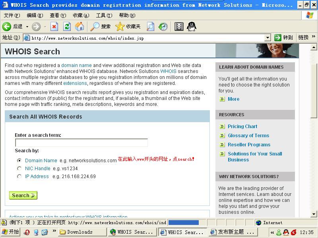Image resolution: width=318 pixels, height=238 pixels.
Task: Open the Glossary of Terms link
Action: (248, 135)
